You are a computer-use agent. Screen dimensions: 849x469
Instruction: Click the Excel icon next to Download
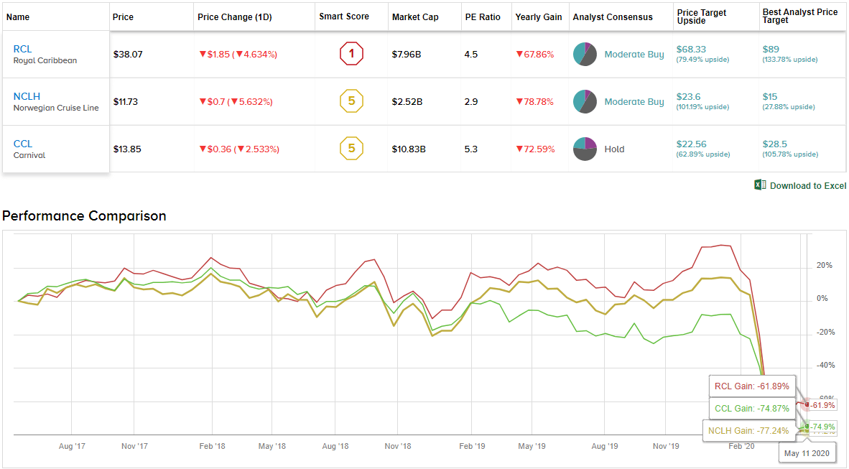click(x=760, y=185)
